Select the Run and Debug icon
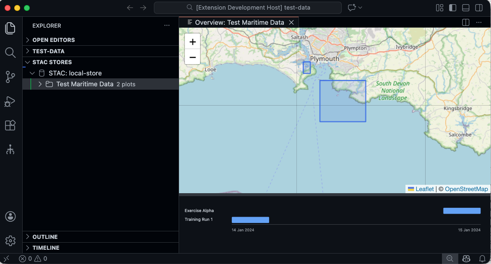Viewport: 491px width, 264px height. (10, 101)
